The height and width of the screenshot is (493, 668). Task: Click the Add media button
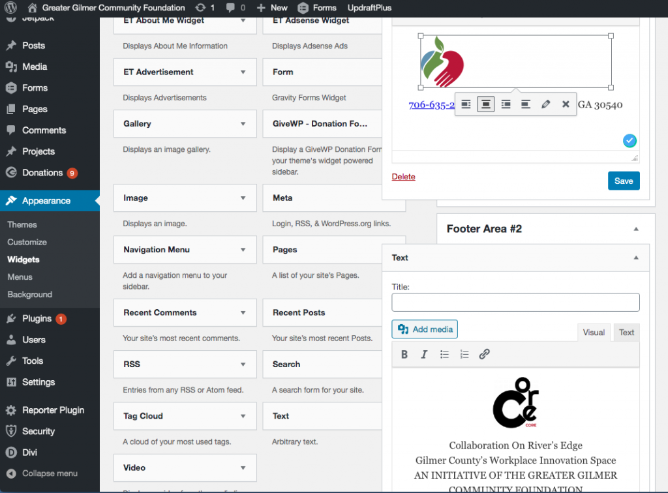[x=425, y=329]
